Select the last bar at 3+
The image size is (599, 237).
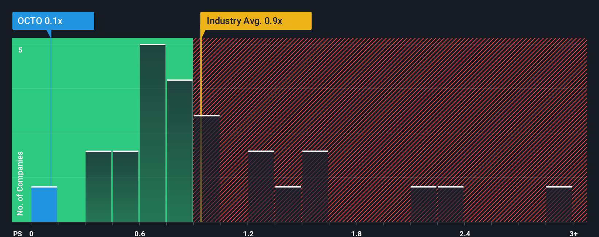559,204
